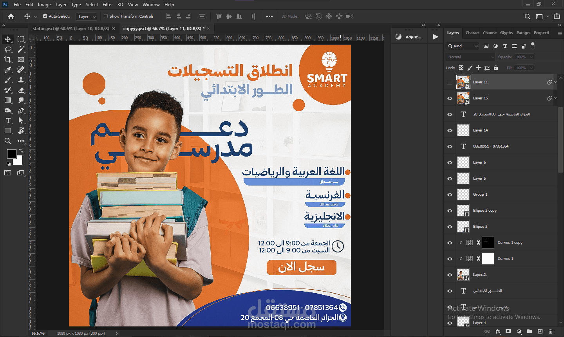
Task: Open the Image menu
Action: pos(44,5)
